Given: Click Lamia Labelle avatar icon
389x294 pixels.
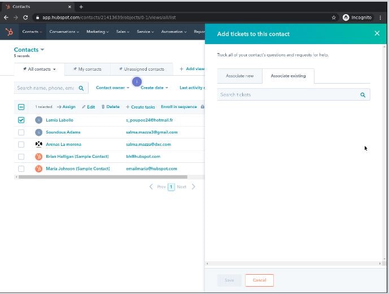Looking at the screenshot, I should coord(39,120).
